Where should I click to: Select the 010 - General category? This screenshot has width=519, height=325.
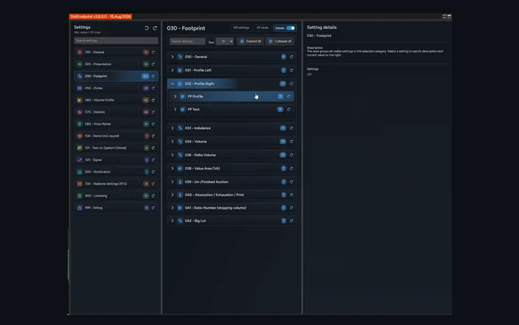(116, 53)
